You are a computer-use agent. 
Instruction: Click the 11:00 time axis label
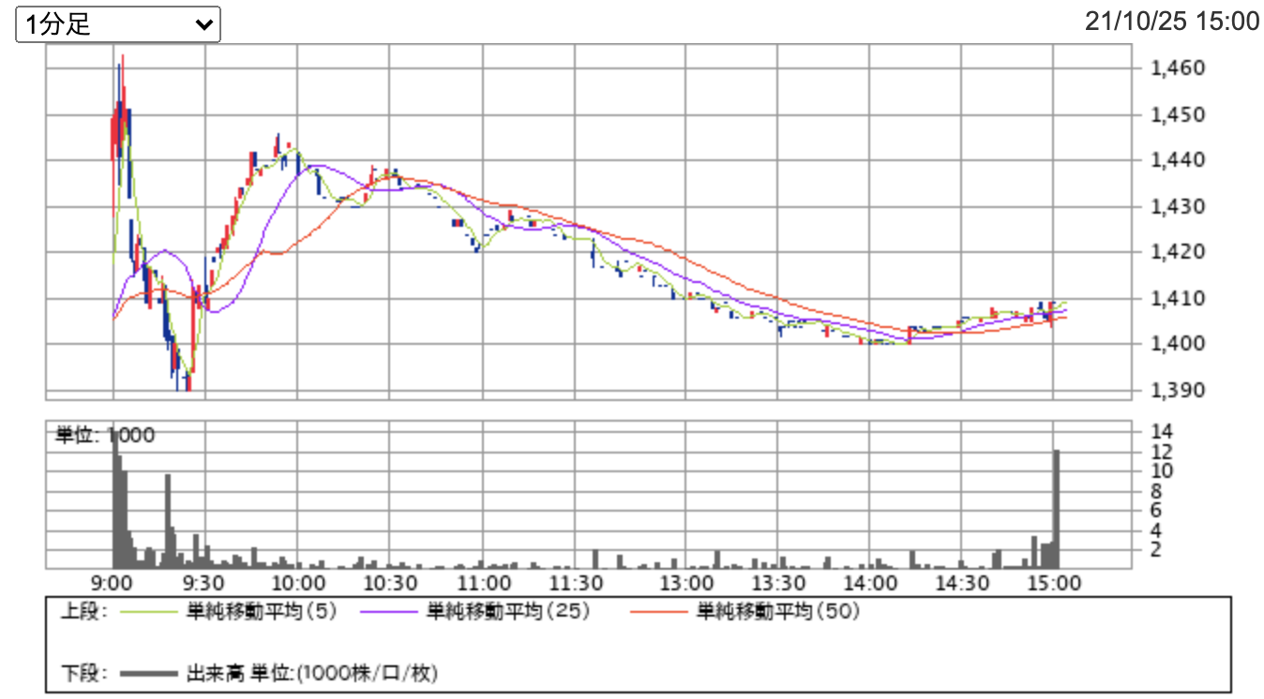482,583
